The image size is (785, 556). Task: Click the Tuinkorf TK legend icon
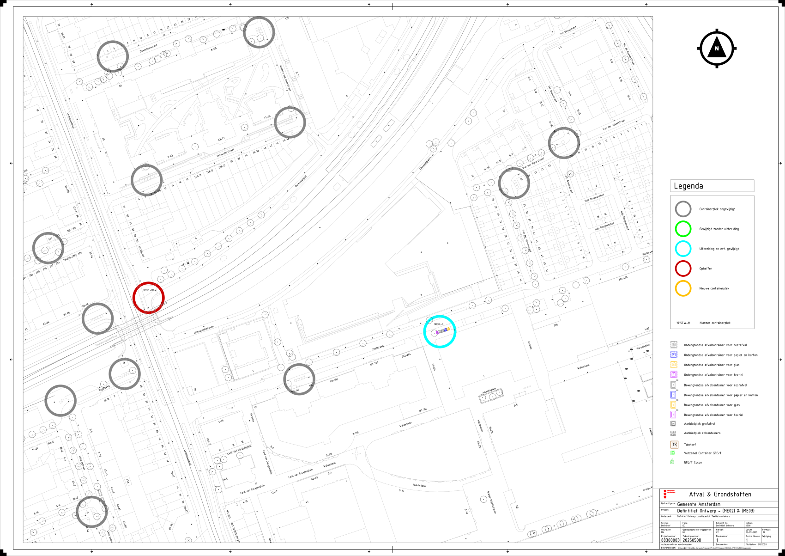click(x=674, y=445)
